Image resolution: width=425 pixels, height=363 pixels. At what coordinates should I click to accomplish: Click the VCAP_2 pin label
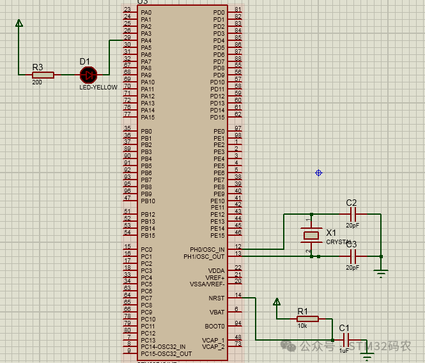tap(213, 347)
